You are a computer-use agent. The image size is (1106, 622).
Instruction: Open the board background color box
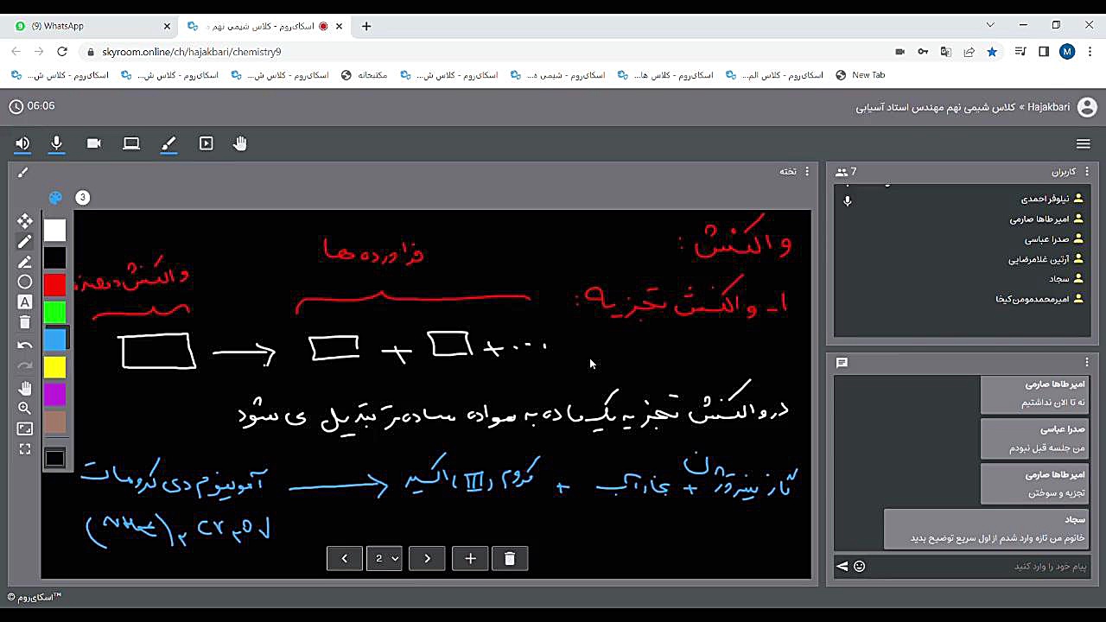pos(55,458)
